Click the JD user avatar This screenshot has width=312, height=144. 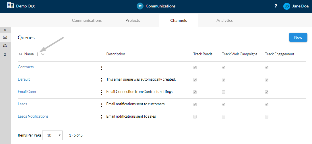(x=287, y=6)
